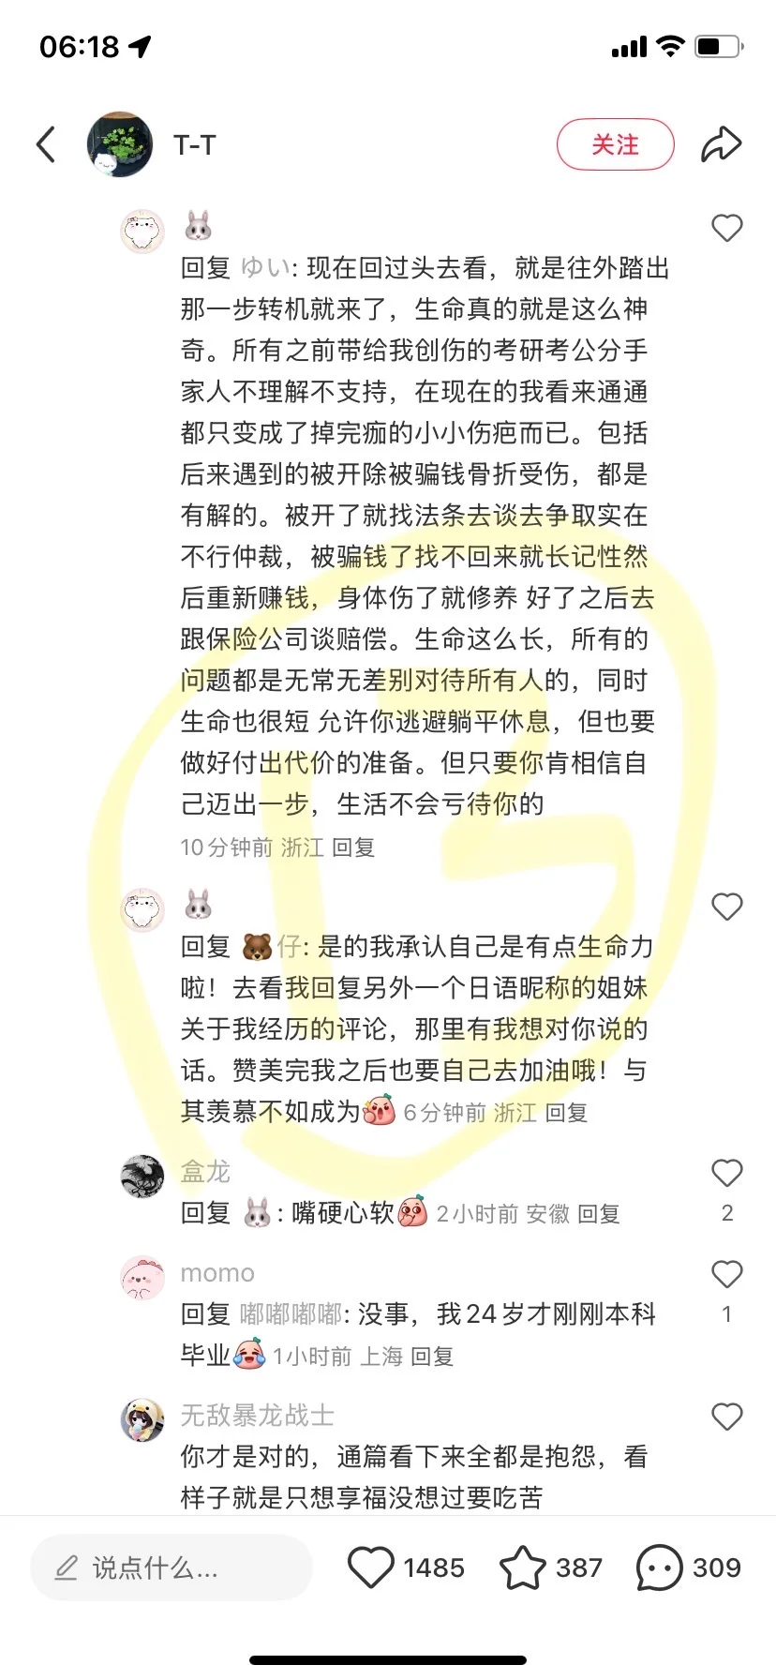Reply to the comment posted 6分钟前
The image size is (776, 1680).
566,1113
